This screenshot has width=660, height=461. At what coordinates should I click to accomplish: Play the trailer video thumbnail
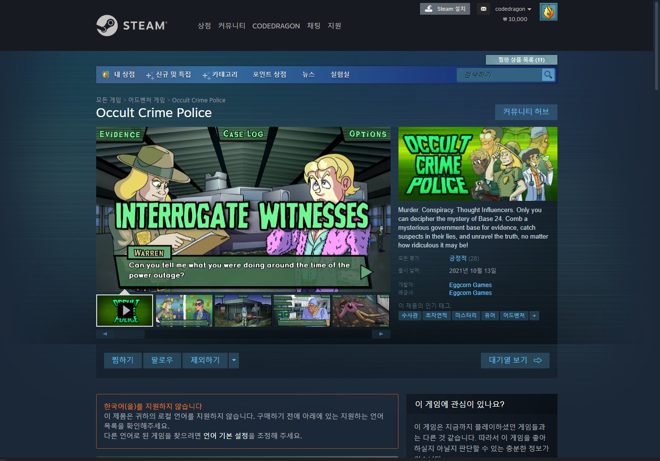[x=125, y=311]
